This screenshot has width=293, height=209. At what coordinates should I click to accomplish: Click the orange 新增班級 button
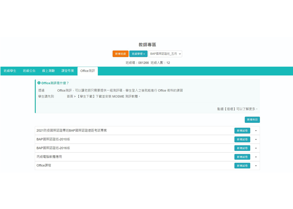121,54
